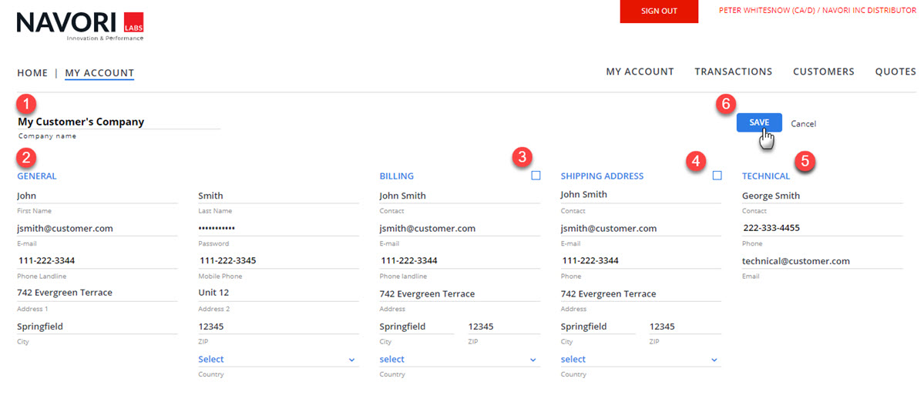The width and height of the screenshot is (924, 412).
Task: Select the Password field in General
Action: coord(277,229)
